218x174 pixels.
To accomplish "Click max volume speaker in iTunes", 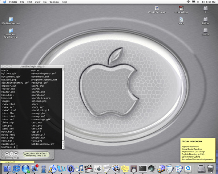I will coord(18,158).
